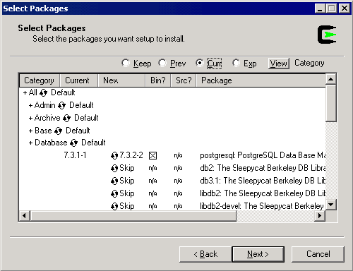Click the Src? column header
Screen dimensions: 353x271
(x=184, y=80)
